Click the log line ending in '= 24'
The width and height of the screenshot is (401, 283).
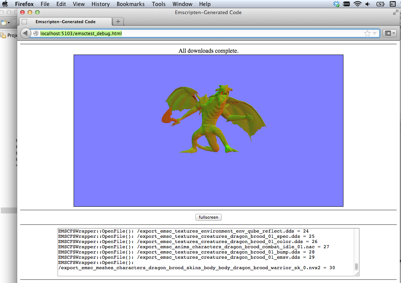pyautogui.click(x=183, y=231)
